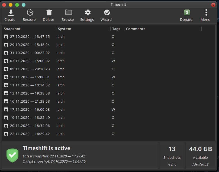Select snapshot 31.10.2020 — 00:23:02
Image resolution: width=219 pixels, height=172 pixels.
click(30, 53)
